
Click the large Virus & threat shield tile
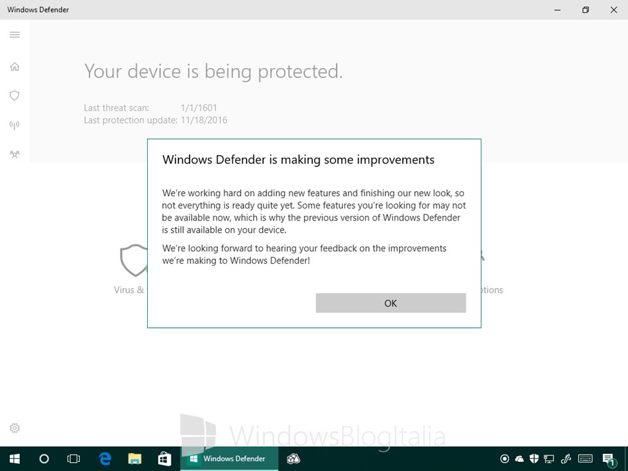pos(133,260)
